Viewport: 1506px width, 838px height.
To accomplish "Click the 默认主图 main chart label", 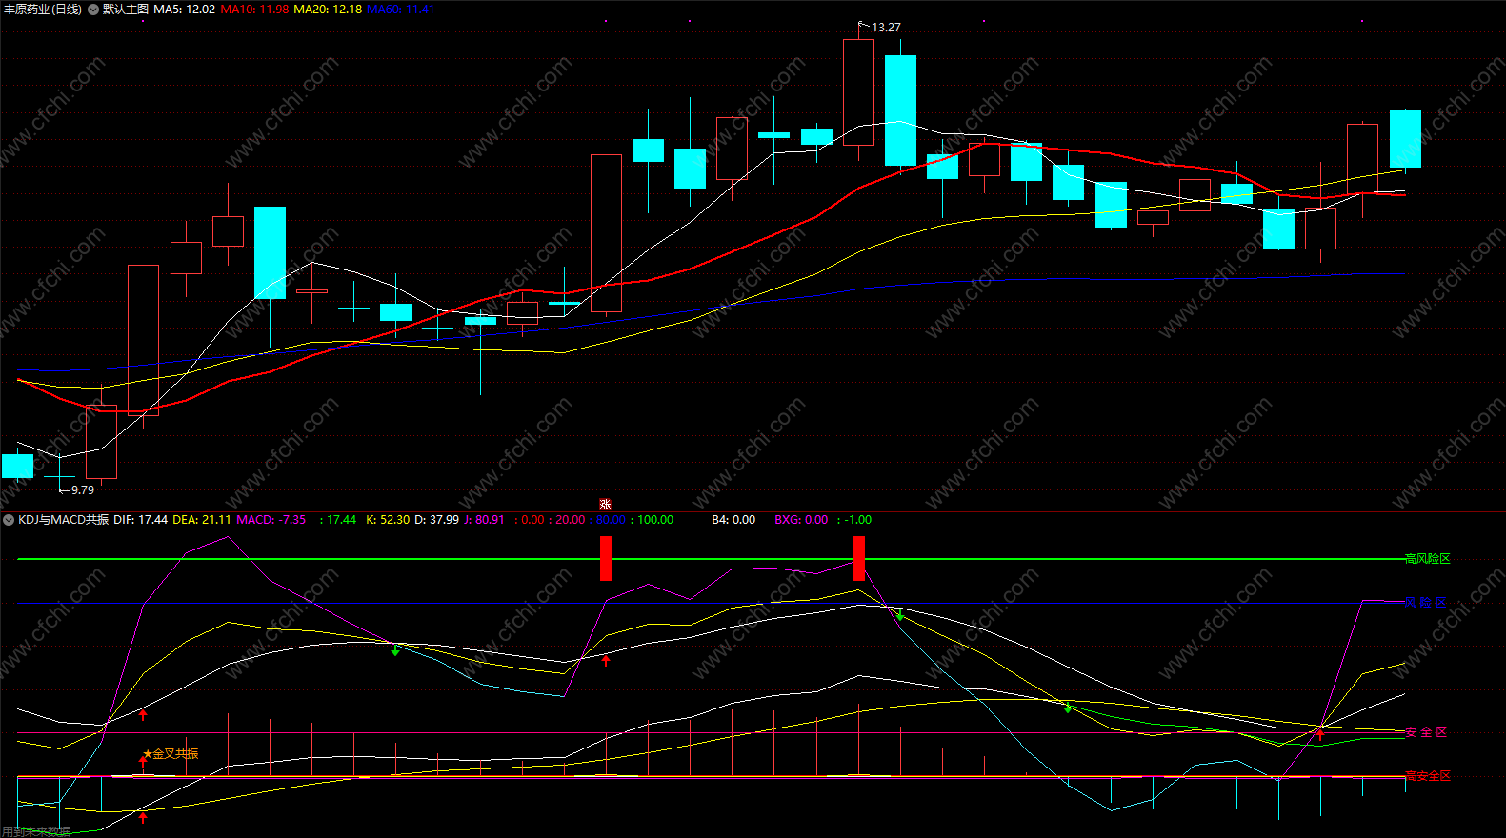I will pos(126,10).
